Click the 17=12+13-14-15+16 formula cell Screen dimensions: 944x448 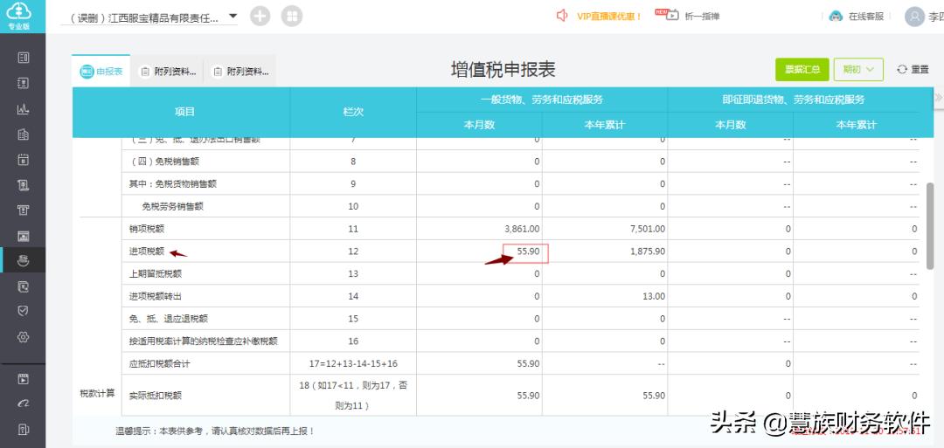click(353, 364)
